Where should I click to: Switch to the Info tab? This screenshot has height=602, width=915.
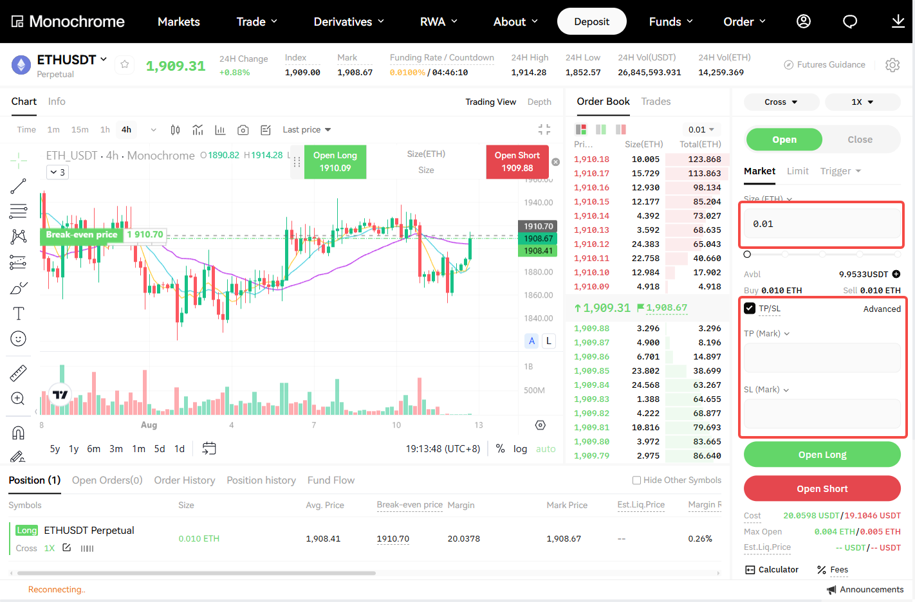[57, 102]
